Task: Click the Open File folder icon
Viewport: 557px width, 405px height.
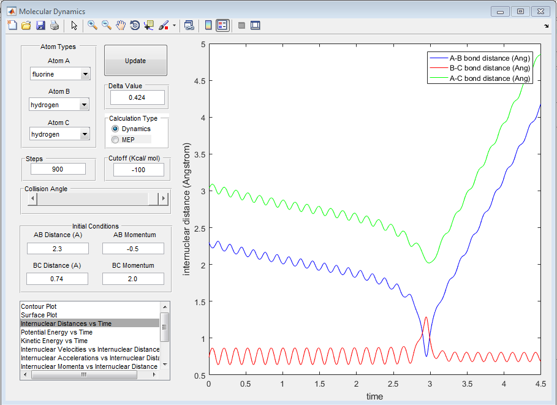Action: coord(26,25)
